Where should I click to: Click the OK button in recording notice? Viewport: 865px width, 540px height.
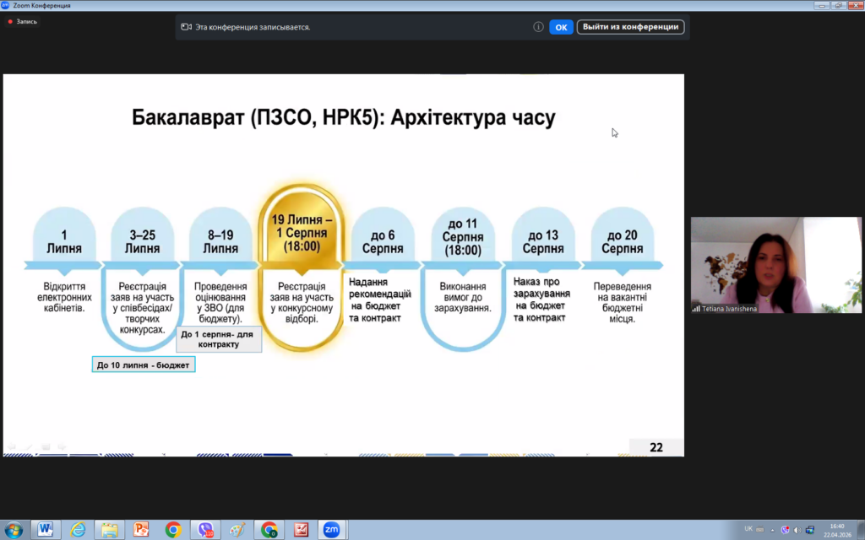point(561,27)
